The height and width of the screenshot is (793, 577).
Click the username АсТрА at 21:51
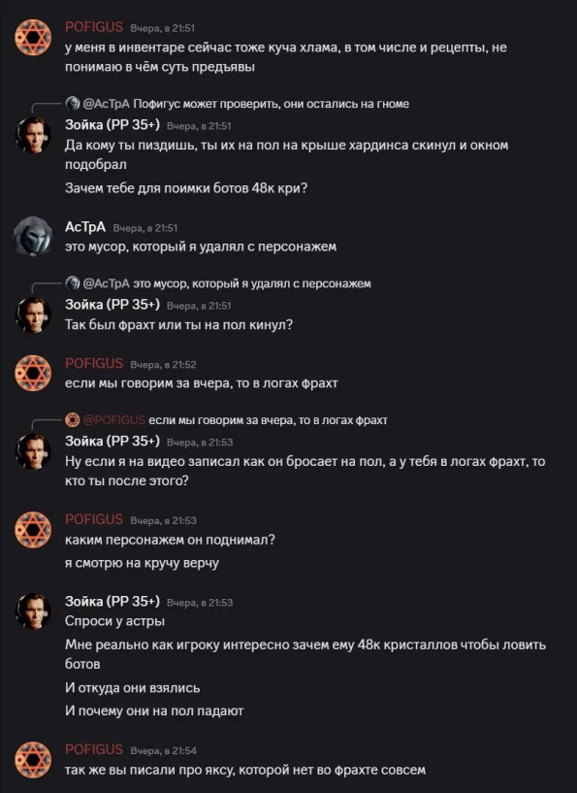click(x=85, y=227)
